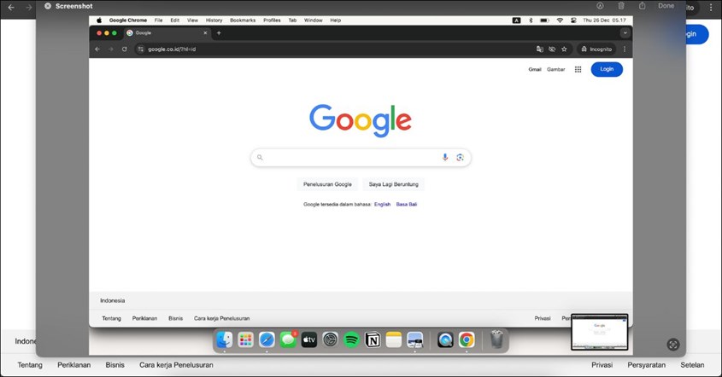
Task: Open the Google apps grid icon
Action: click(578, 69)
